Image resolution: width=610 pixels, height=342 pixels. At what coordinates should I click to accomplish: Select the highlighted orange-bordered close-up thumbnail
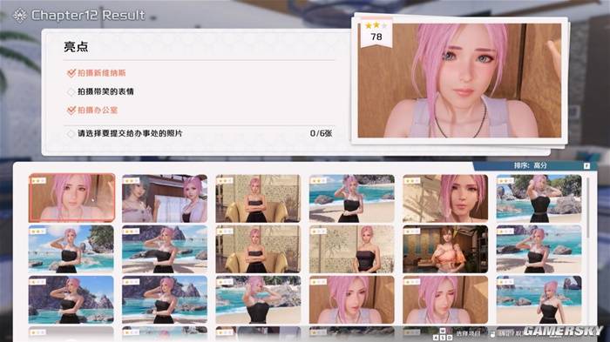71,198
